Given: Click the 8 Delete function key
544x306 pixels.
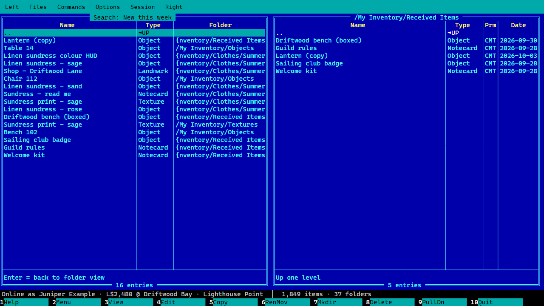Looking at the screenshot, I should [390, 302].
